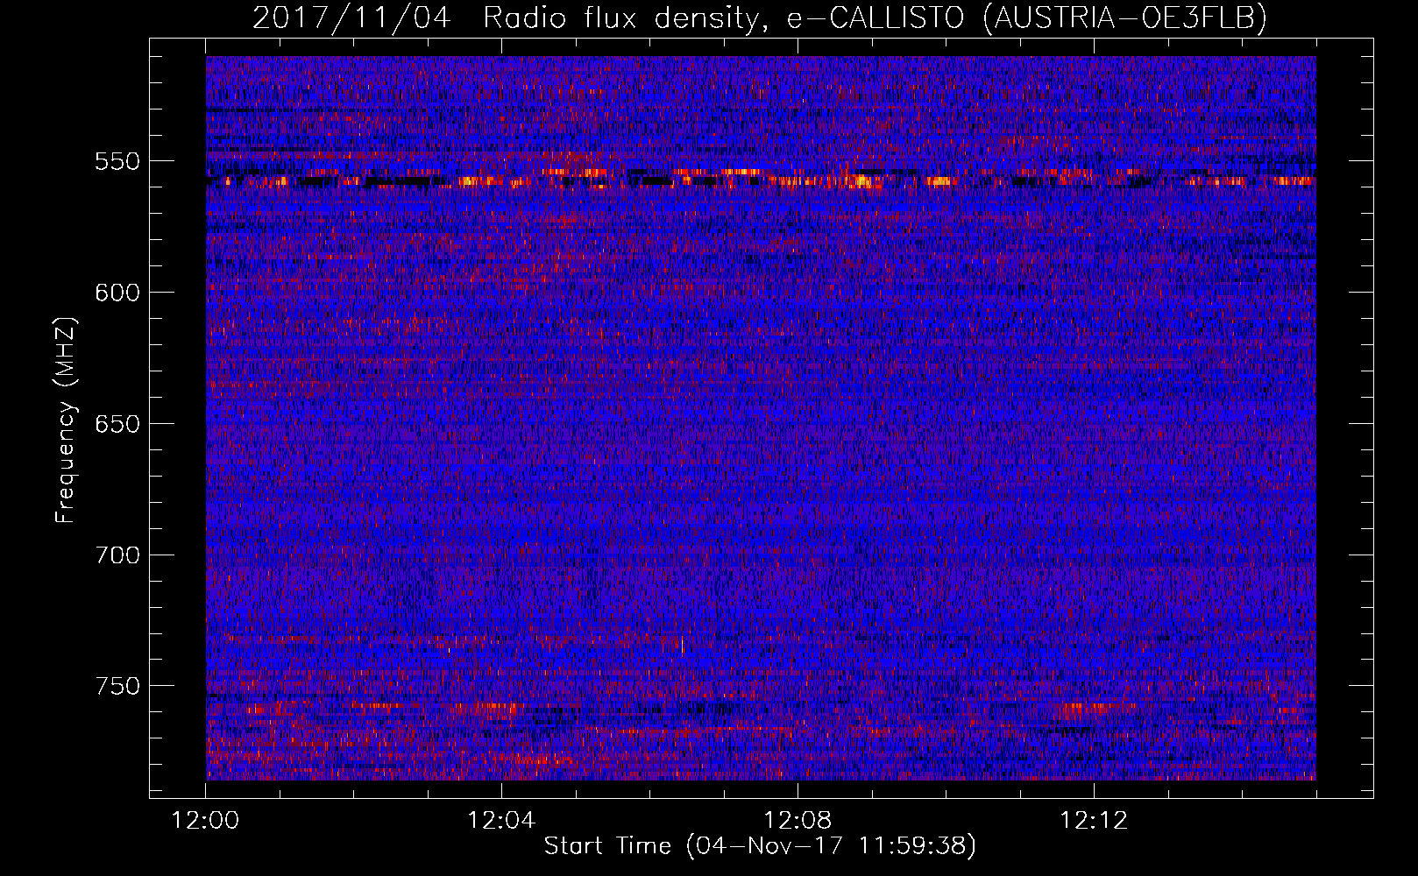Click the 550 frequency tick label
This screenshot has width=1418, height=876.
(x=117, y=162)
